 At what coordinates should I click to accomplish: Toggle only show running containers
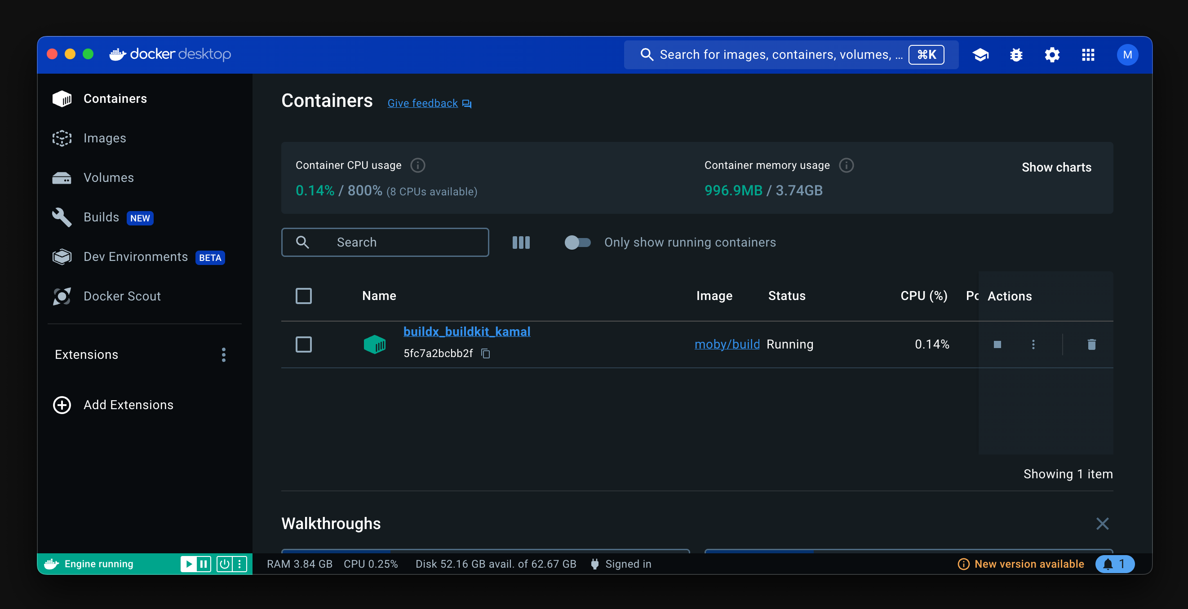577,243
